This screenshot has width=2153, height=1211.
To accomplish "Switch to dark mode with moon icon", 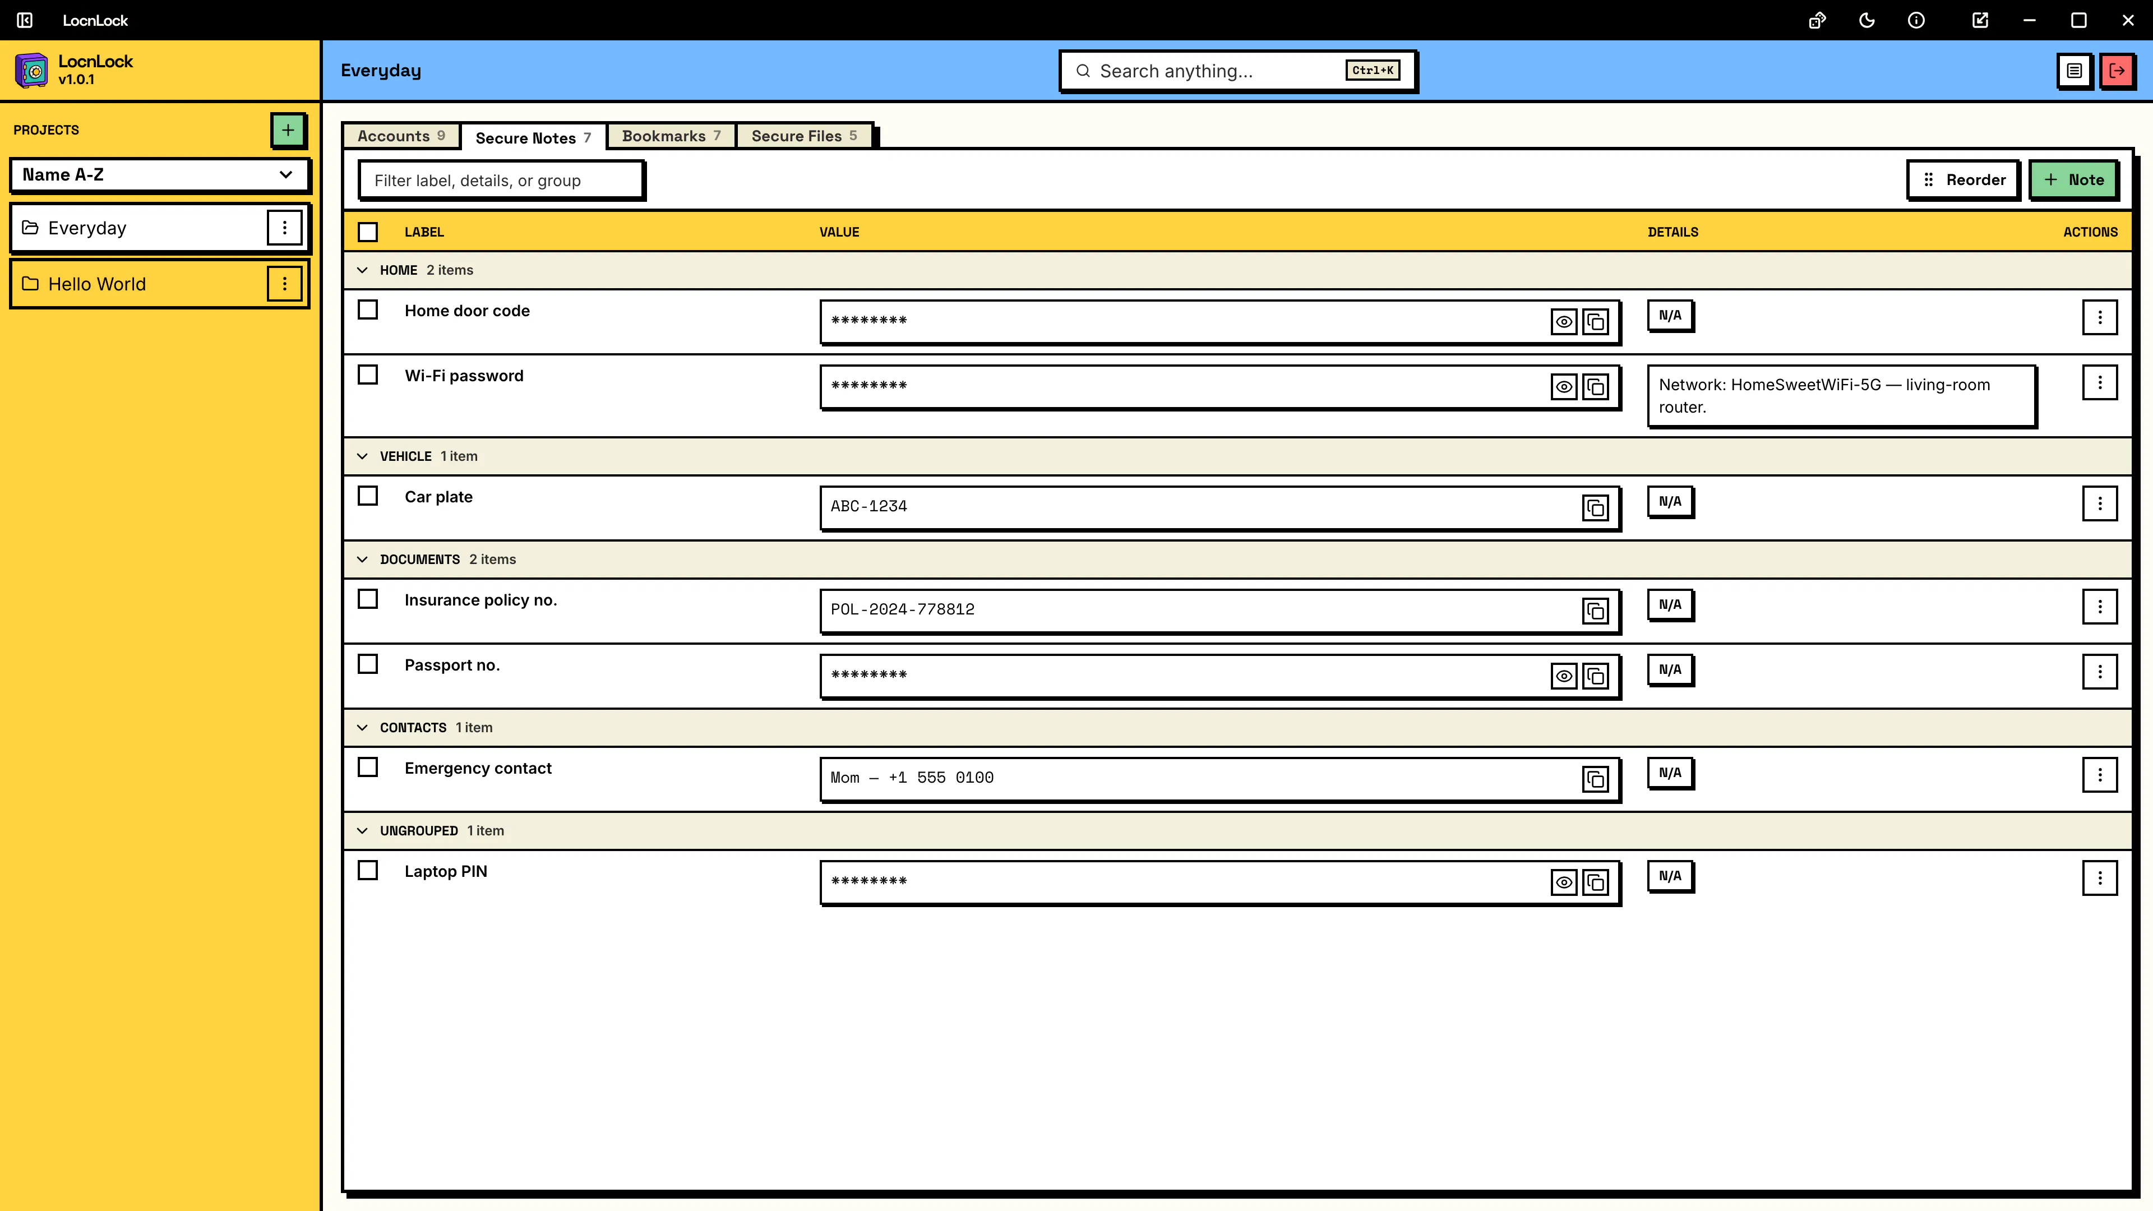I will click(x=1866, y=20).
